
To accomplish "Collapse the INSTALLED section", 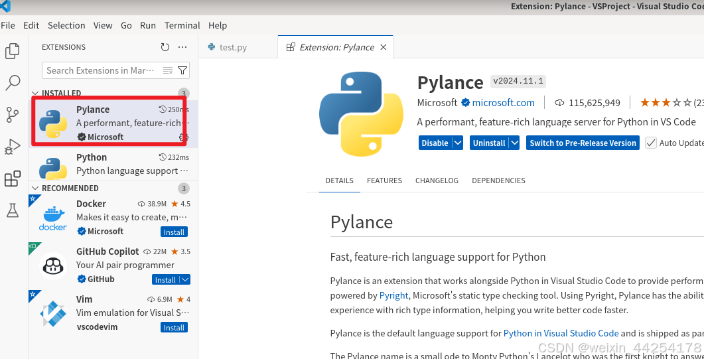I will click(35, 94).
